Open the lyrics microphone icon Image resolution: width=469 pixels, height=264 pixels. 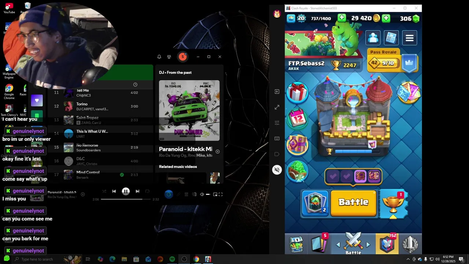(178, 194)
